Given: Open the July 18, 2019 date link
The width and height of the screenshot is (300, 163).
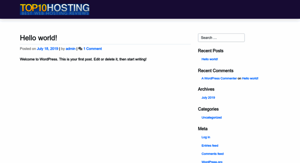Looking at the screenshot, I should tap(47, 49).
